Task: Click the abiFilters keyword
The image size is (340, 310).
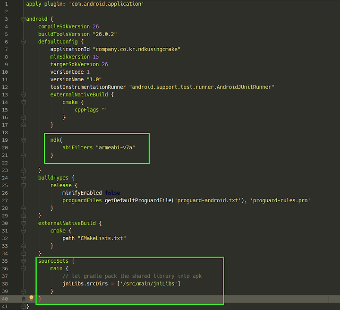Action: click(77, 147)
